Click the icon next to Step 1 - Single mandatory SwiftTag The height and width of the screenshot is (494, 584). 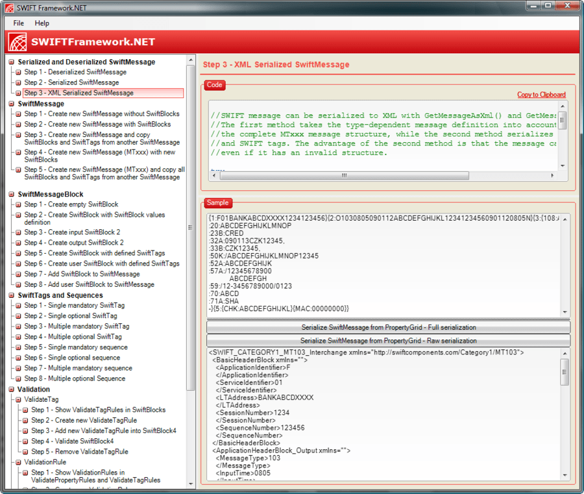pyautogui.click(x=19, y=306)
